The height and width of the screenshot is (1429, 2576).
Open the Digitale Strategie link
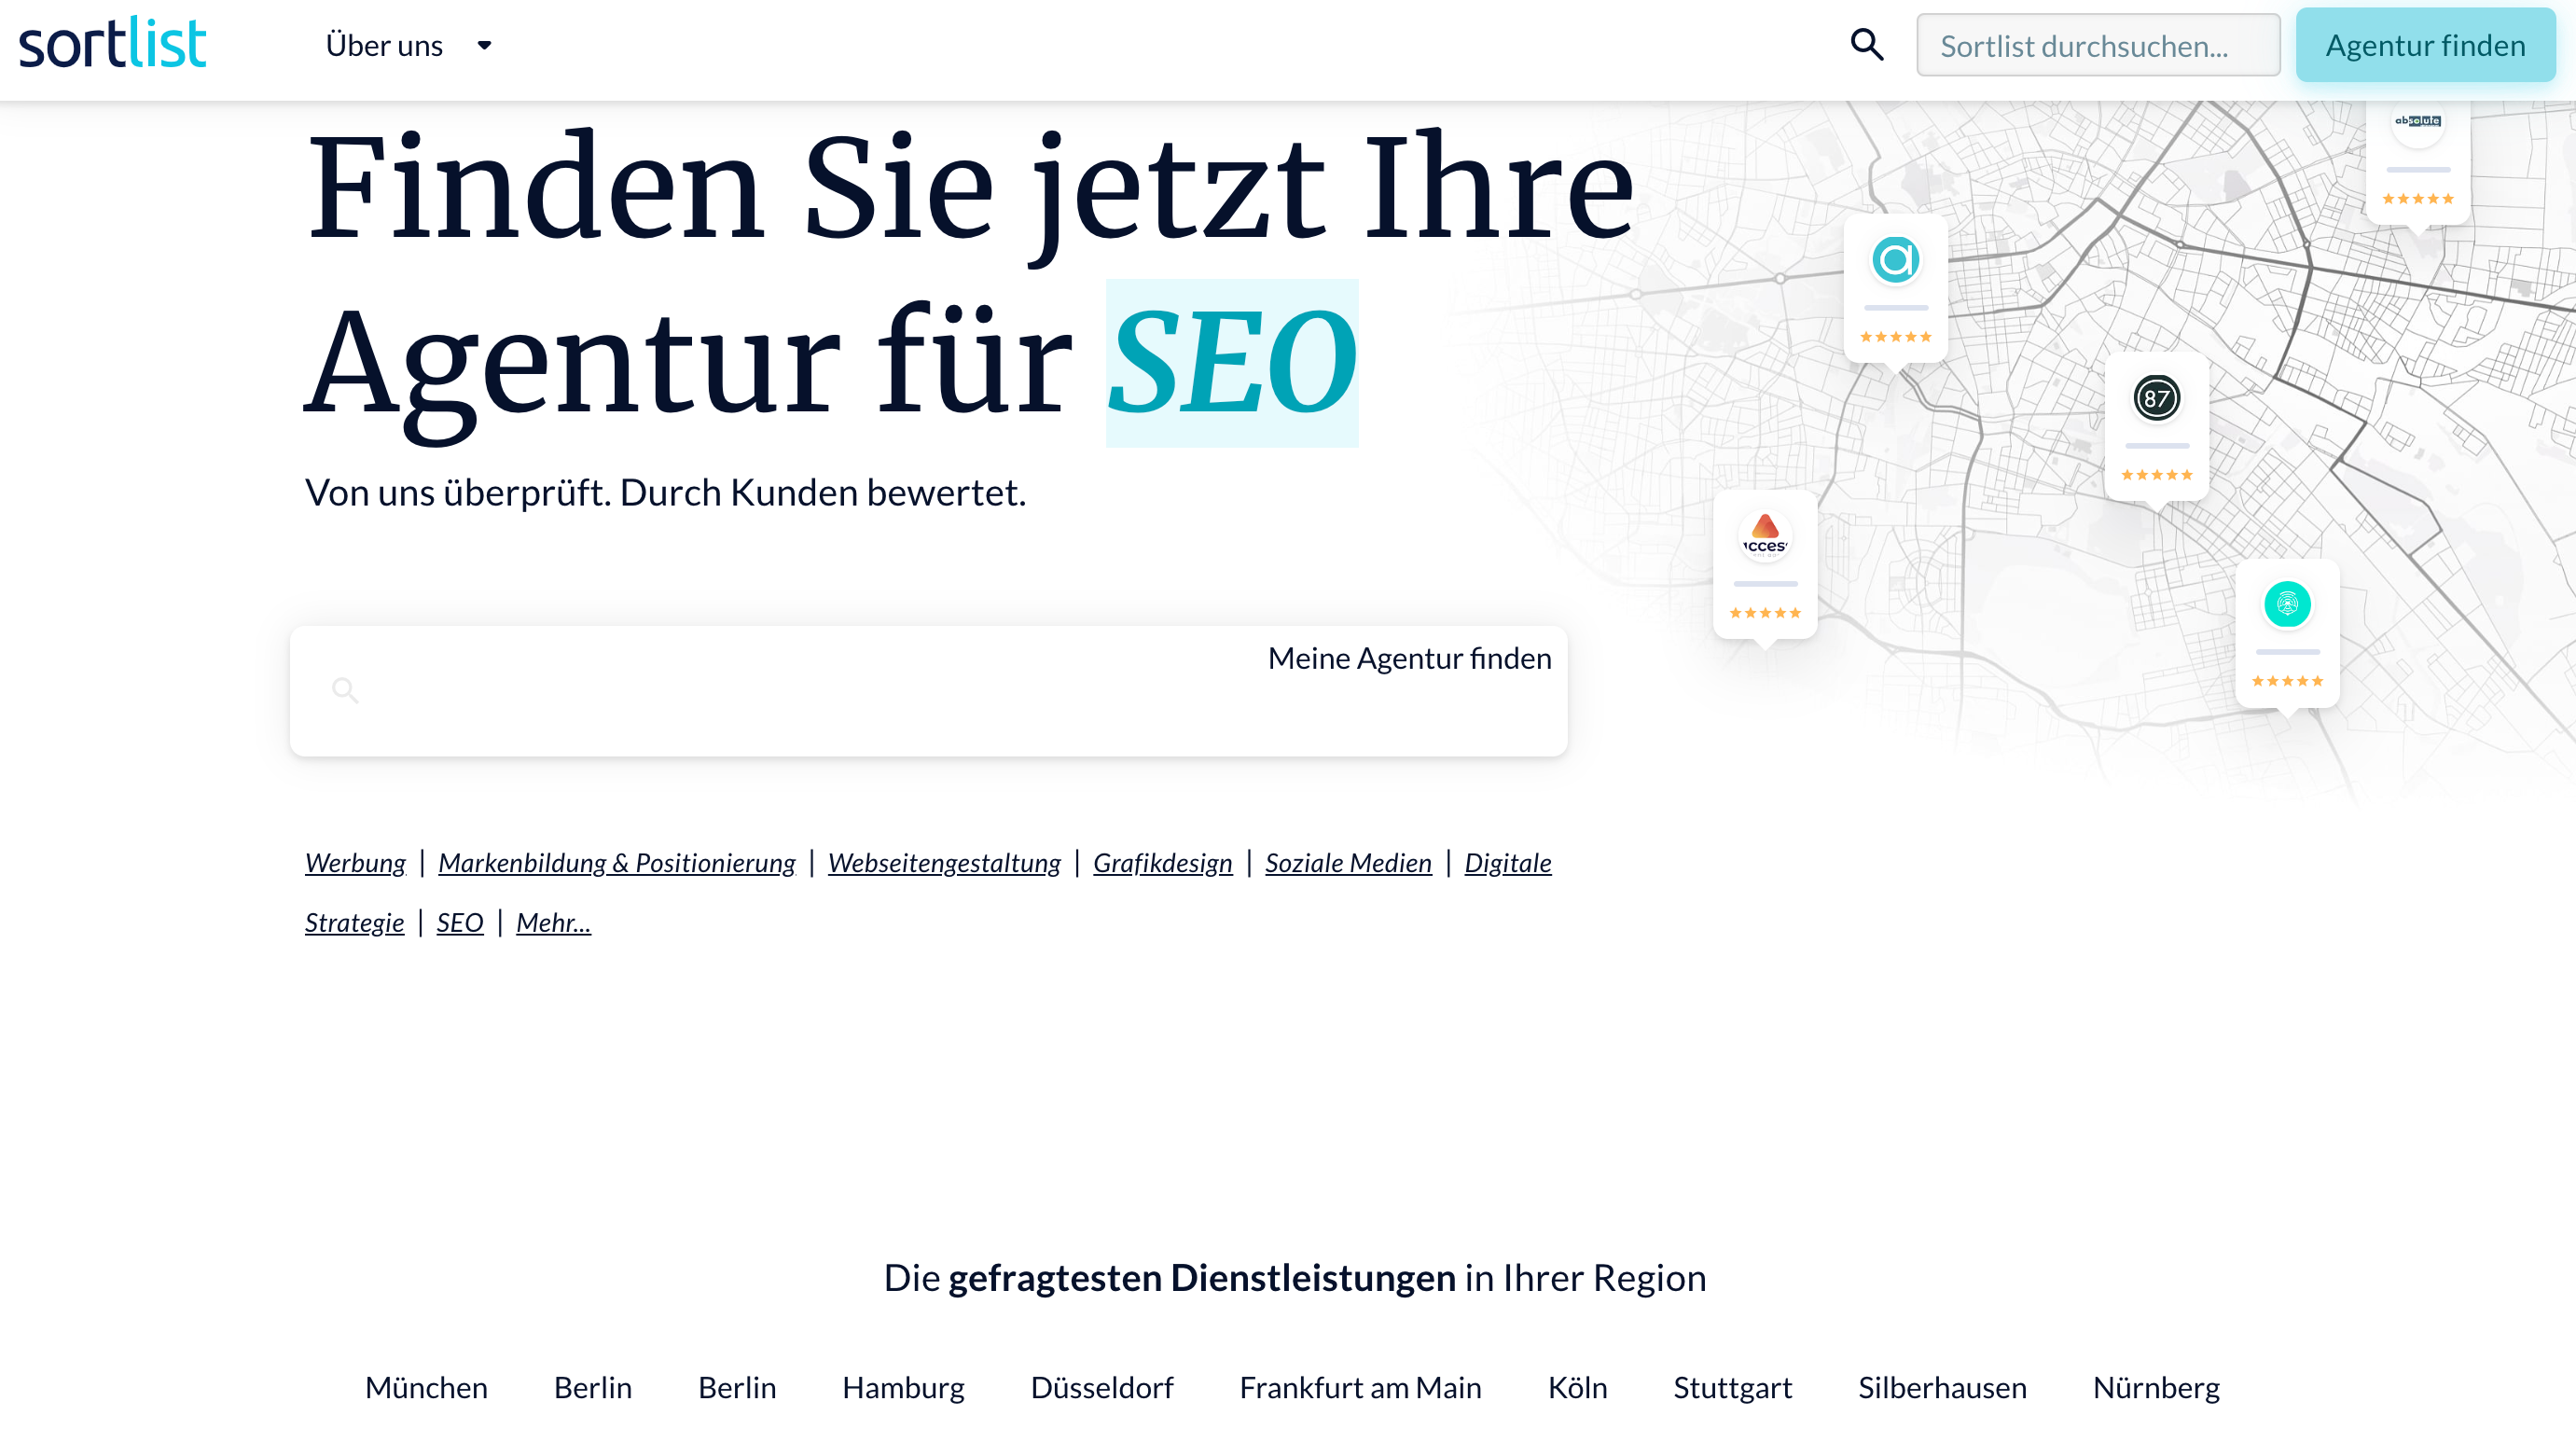tap(1507, 862)
